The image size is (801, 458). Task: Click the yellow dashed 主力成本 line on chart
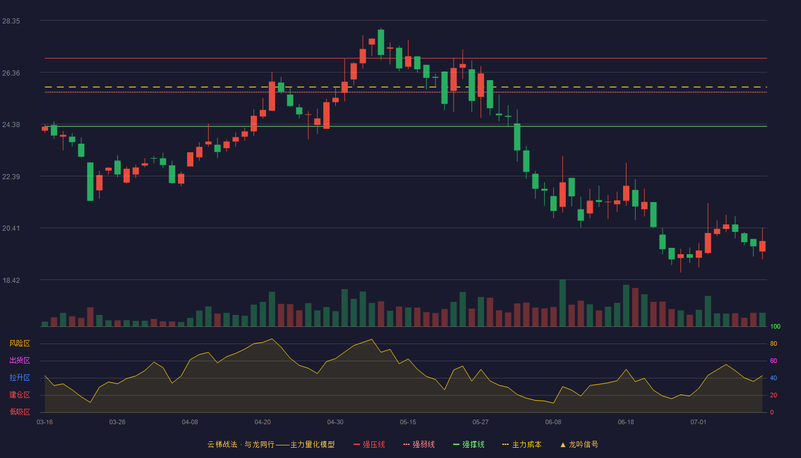tap(406, 87)
